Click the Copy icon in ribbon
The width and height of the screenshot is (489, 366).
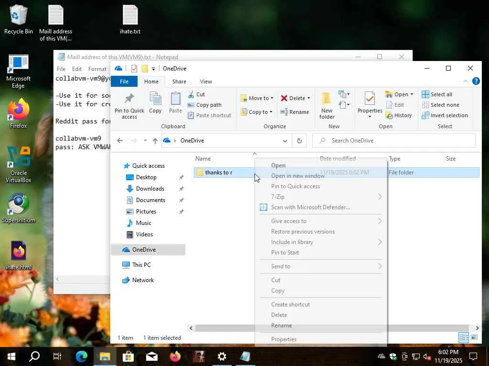155,102
